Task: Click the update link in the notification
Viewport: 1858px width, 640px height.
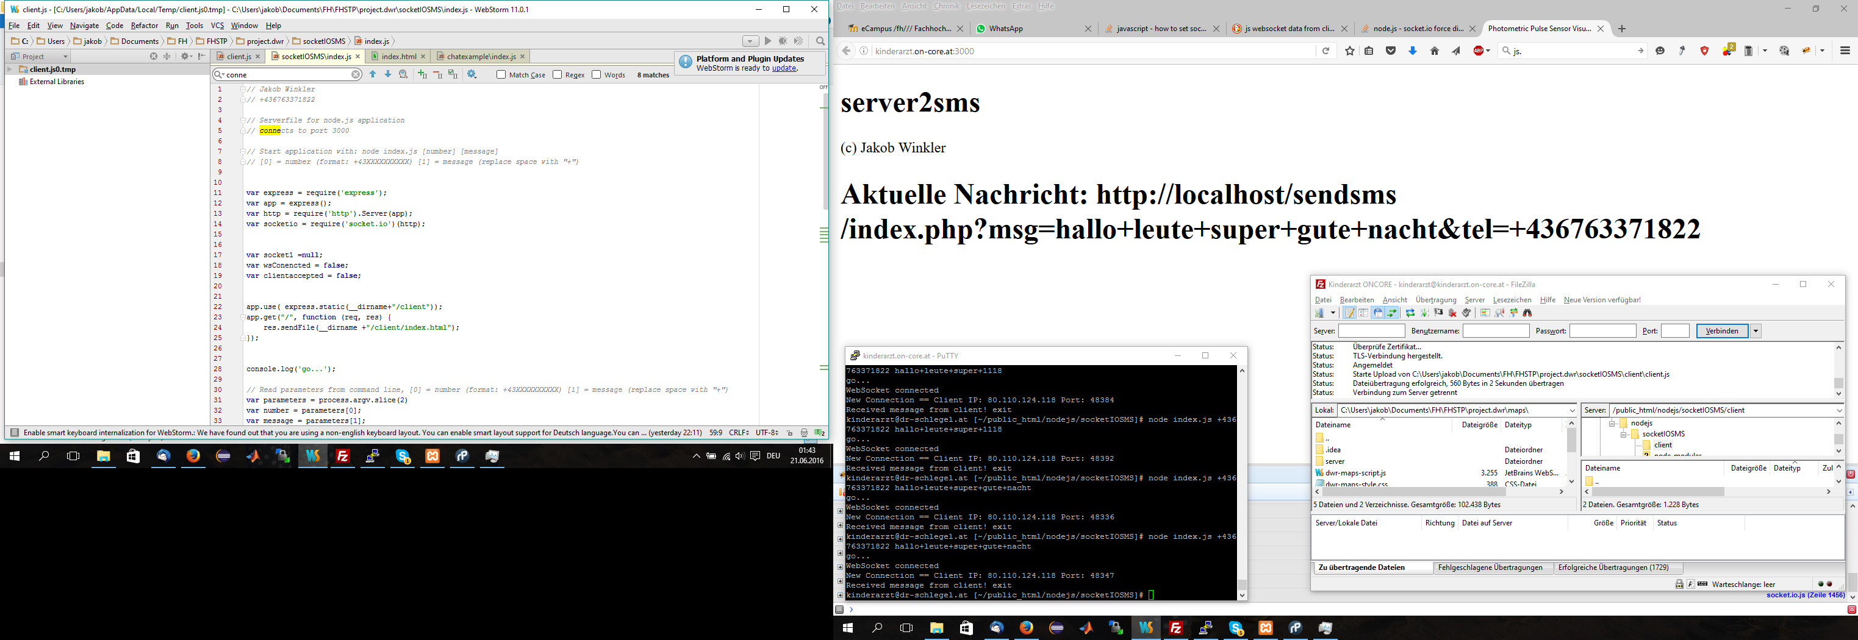Action: point(784,68)
